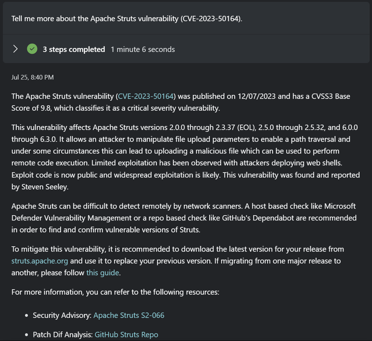Click the bullet before Security Advisory
Screen dimensions: 372x341
point(27,315)
